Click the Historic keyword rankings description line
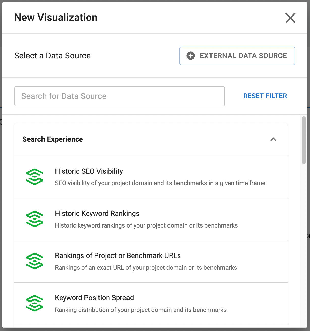Screen dimensions: 310x331 146,225
